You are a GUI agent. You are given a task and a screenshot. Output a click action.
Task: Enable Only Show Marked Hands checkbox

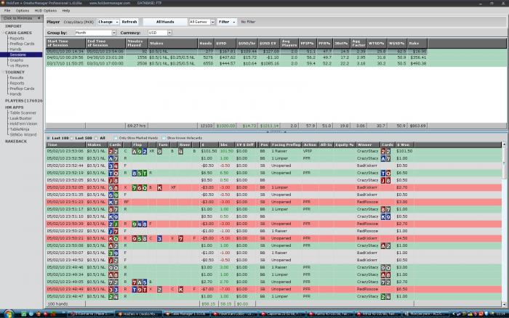(116, 138)
